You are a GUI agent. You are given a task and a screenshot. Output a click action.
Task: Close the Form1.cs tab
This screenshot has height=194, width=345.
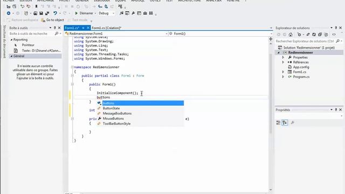[88, 28]
